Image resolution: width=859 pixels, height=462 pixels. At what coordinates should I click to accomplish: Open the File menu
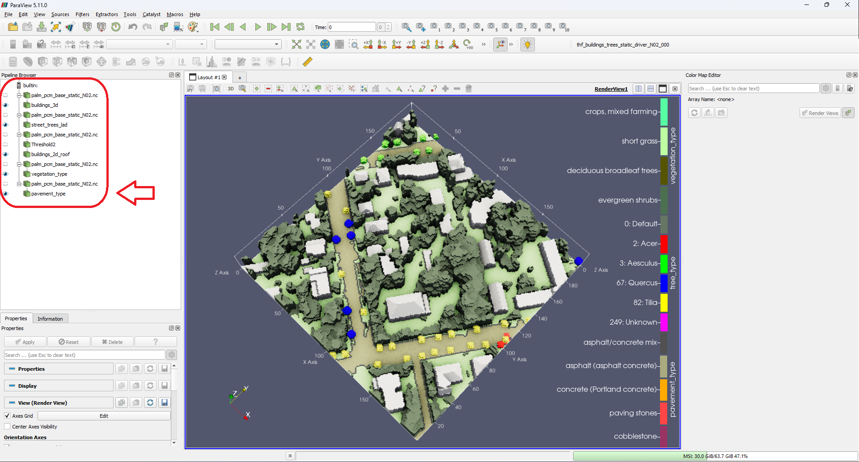pos(8,14)
